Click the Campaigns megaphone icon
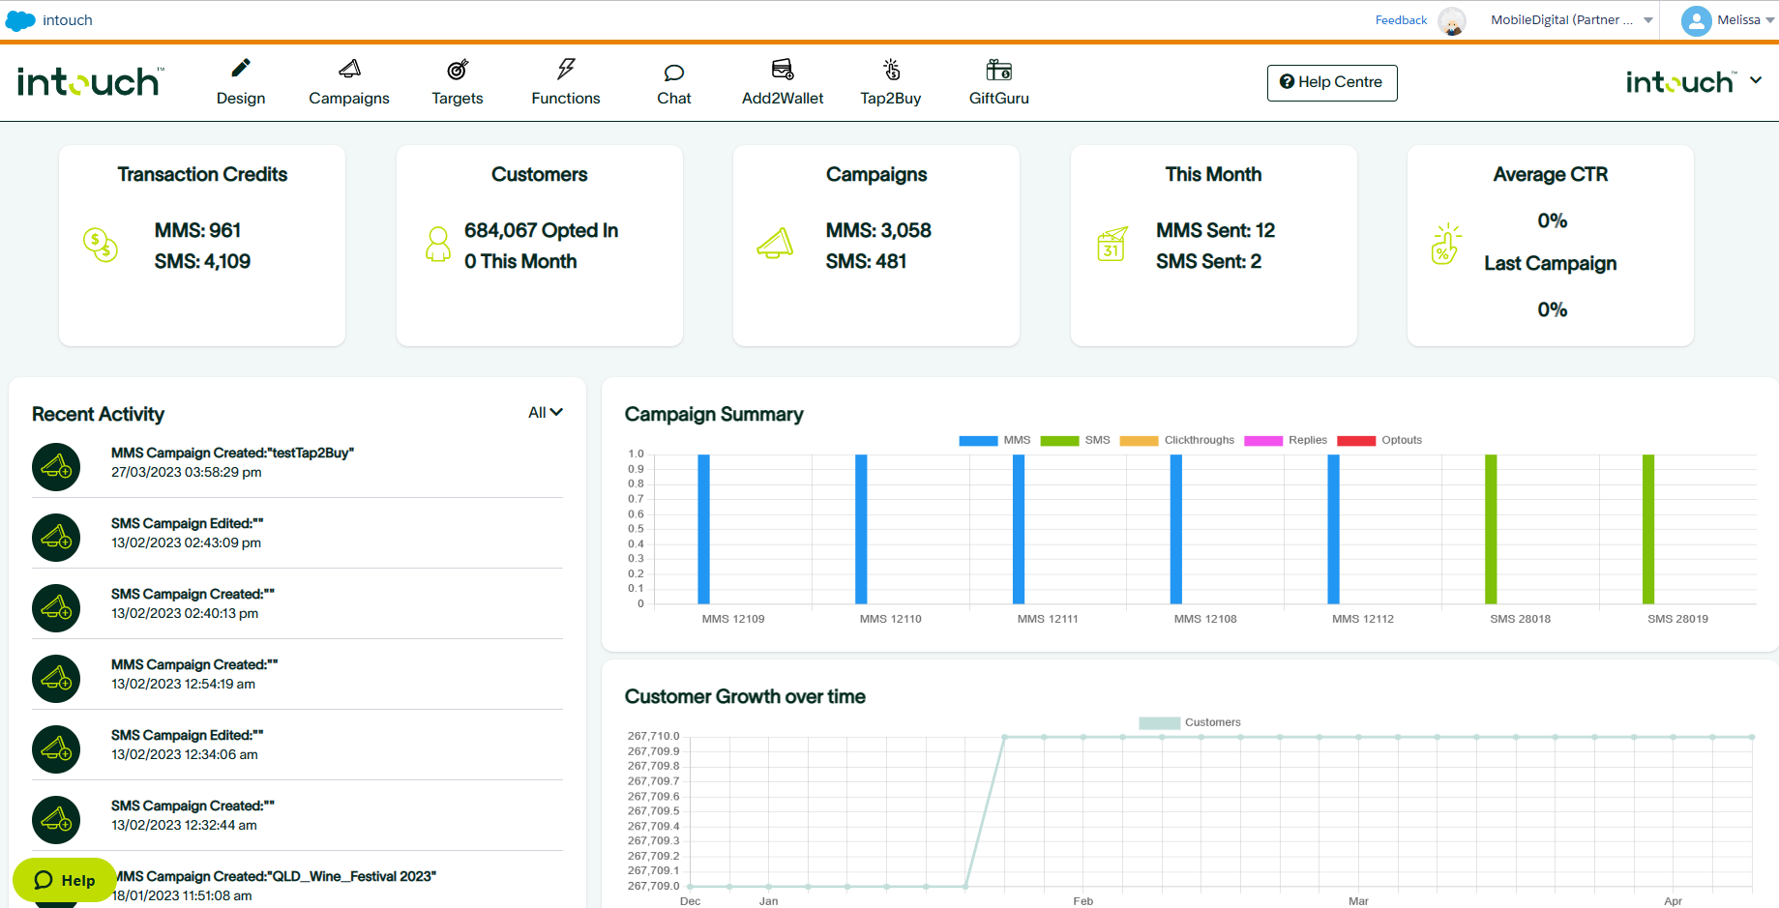Image resolution: width=1779 pixels, height=908 pixels. click(349, 69)
